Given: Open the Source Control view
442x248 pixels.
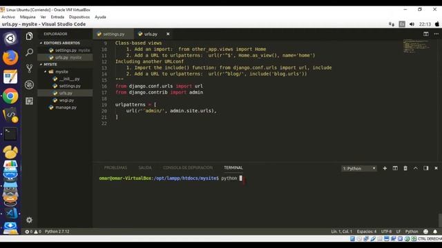Looking at the screenshot, I should point(29,69).
